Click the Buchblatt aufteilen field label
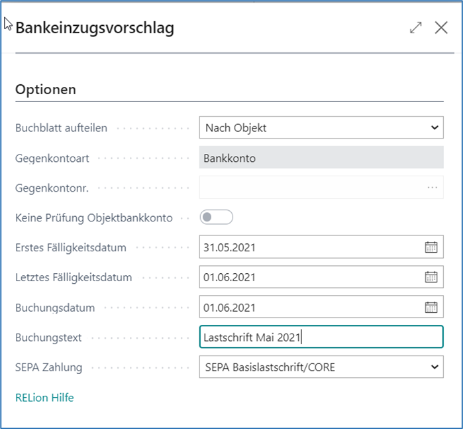The height and width of the screenshot is (429, 463). coord(61,128)
